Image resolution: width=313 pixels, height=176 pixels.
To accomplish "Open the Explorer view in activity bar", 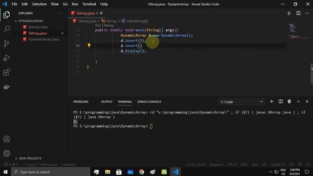I will coord(6,15).
